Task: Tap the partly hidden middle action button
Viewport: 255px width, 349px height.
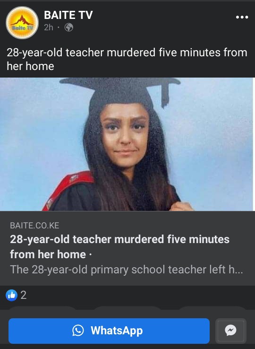Action: point(127,308)
